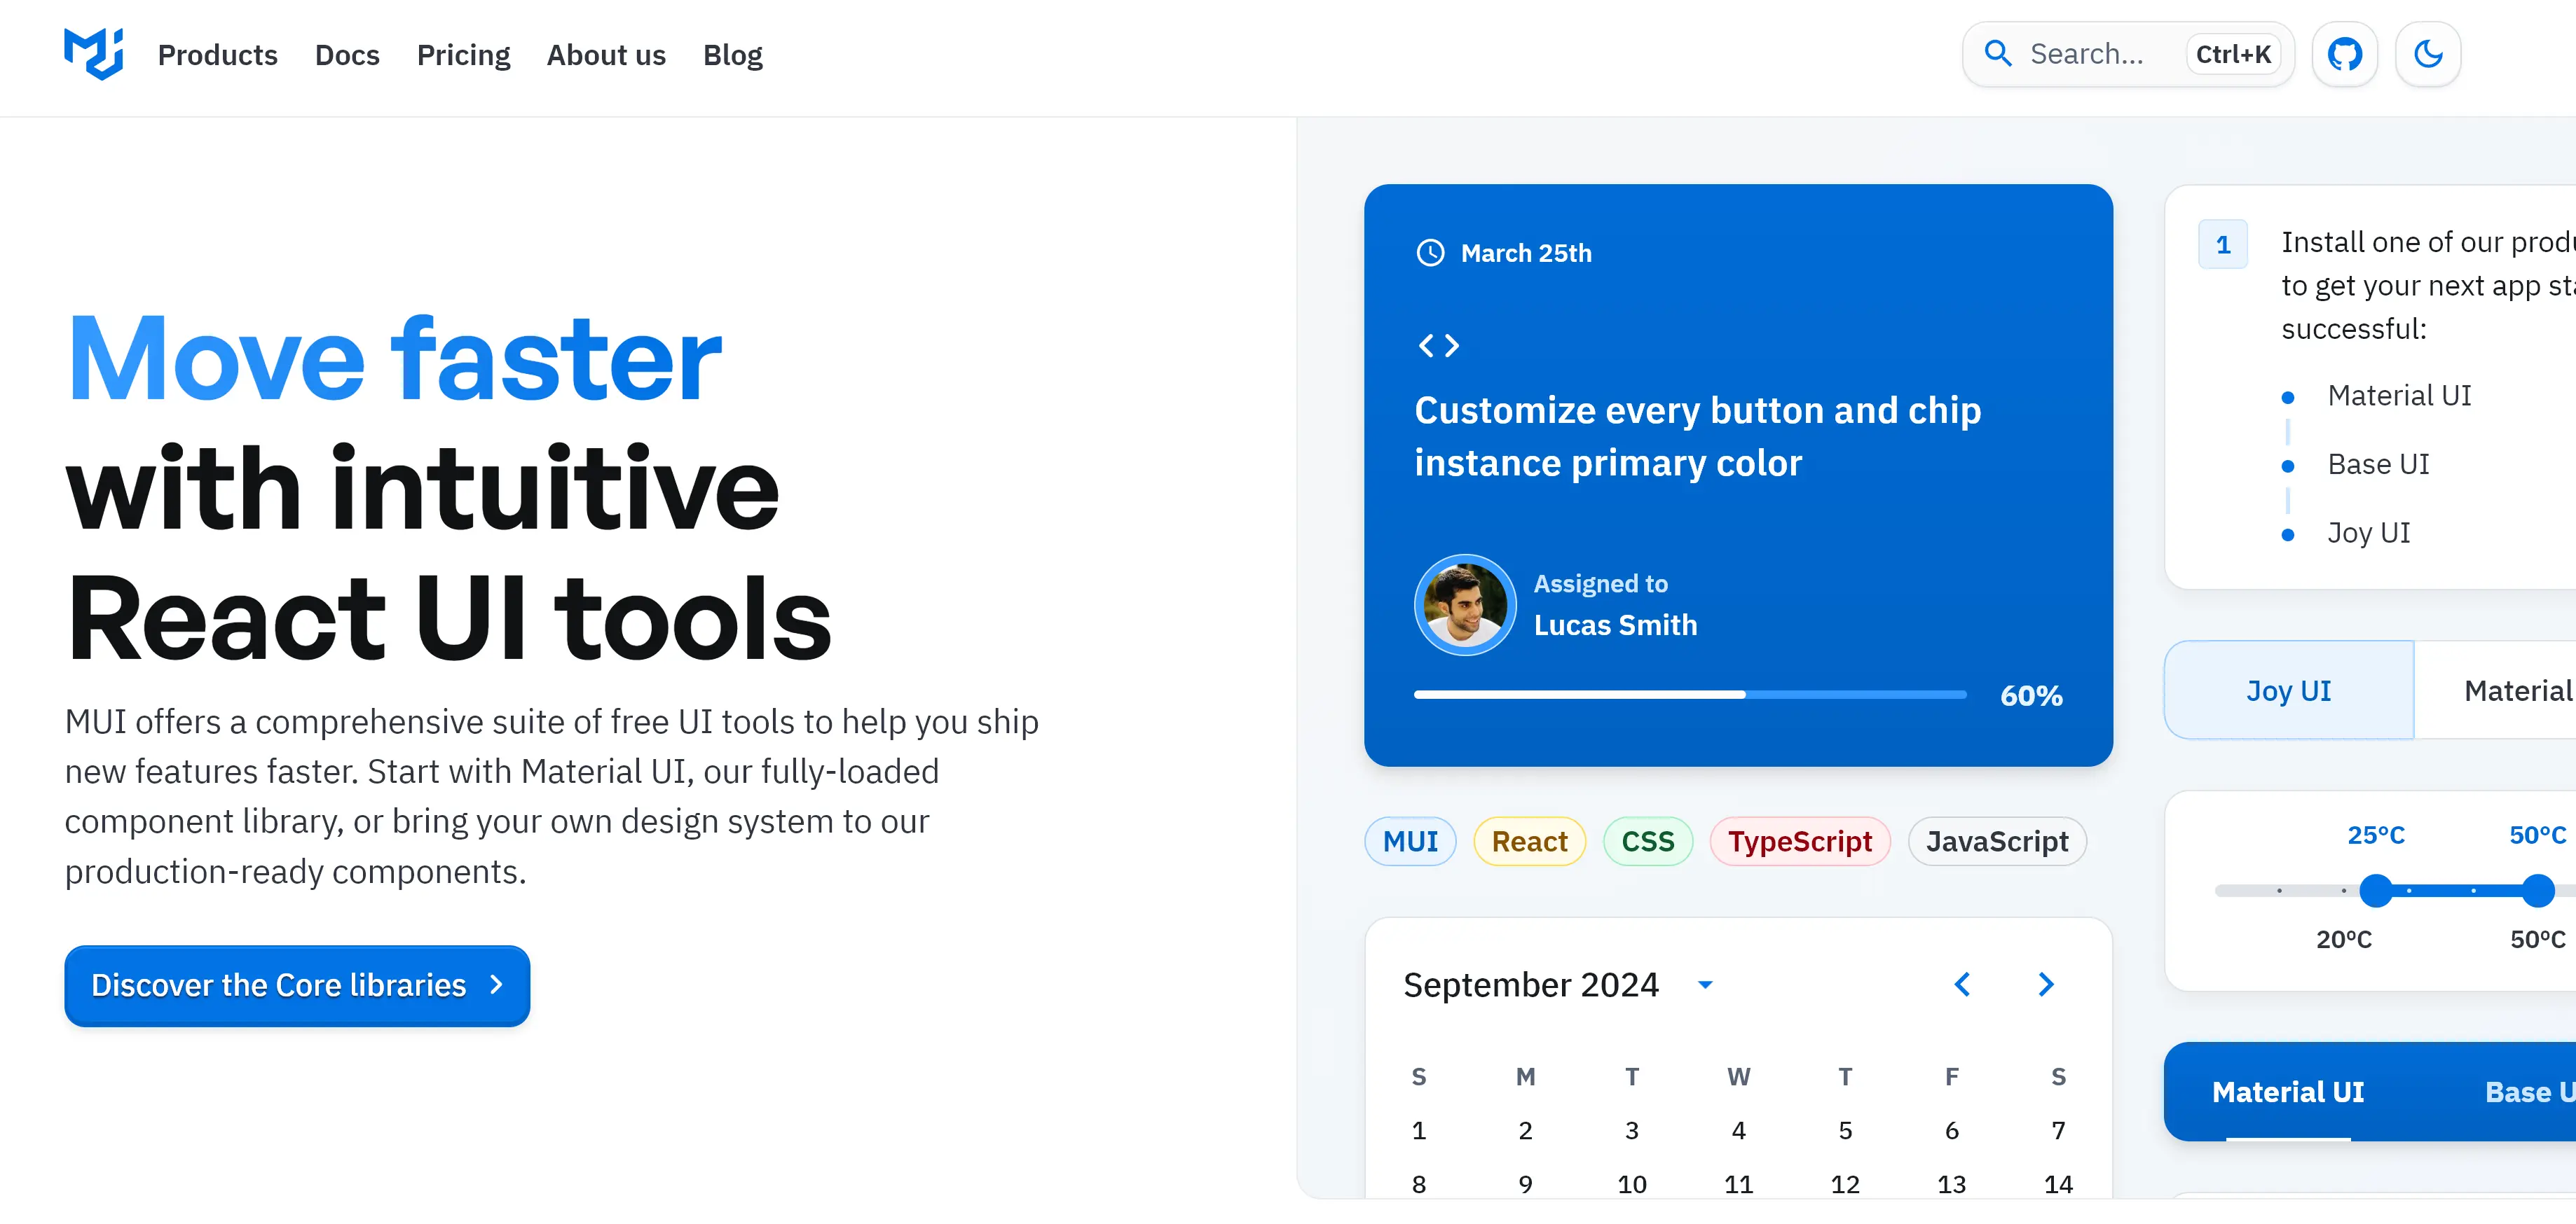Screen dimensions: 2576x1224
Task: Click the 50°C slider thumb
Action: click(2537, 890)
